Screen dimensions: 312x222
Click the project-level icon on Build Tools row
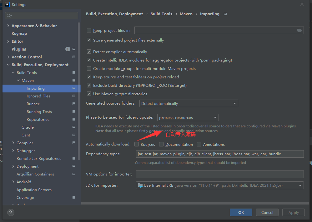click(x=74, y=72)
